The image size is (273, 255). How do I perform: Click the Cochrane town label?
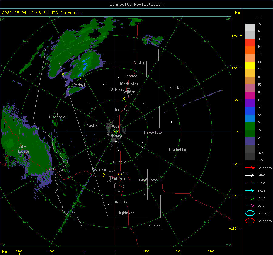tap(99, 169)
